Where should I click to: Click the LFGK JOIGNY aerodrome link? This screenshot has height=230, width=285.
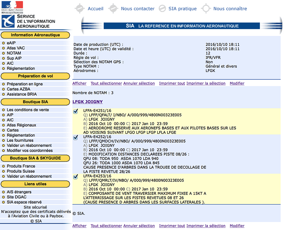[88, 102]
